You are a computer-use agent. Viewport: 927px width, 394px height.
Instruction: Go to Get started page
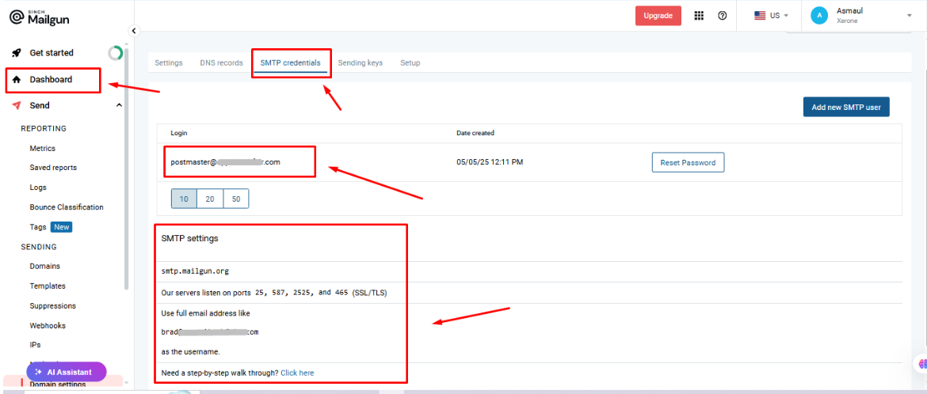click(51, 52)
